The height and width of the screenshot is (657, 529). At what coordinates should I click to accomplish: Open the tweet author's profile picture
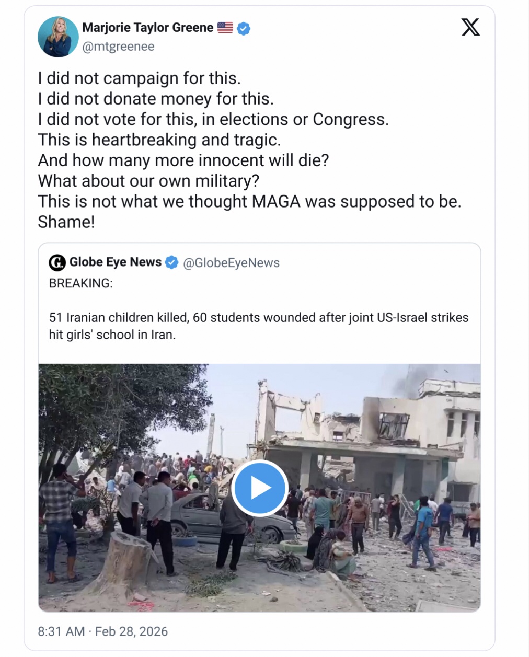(58, 37)
